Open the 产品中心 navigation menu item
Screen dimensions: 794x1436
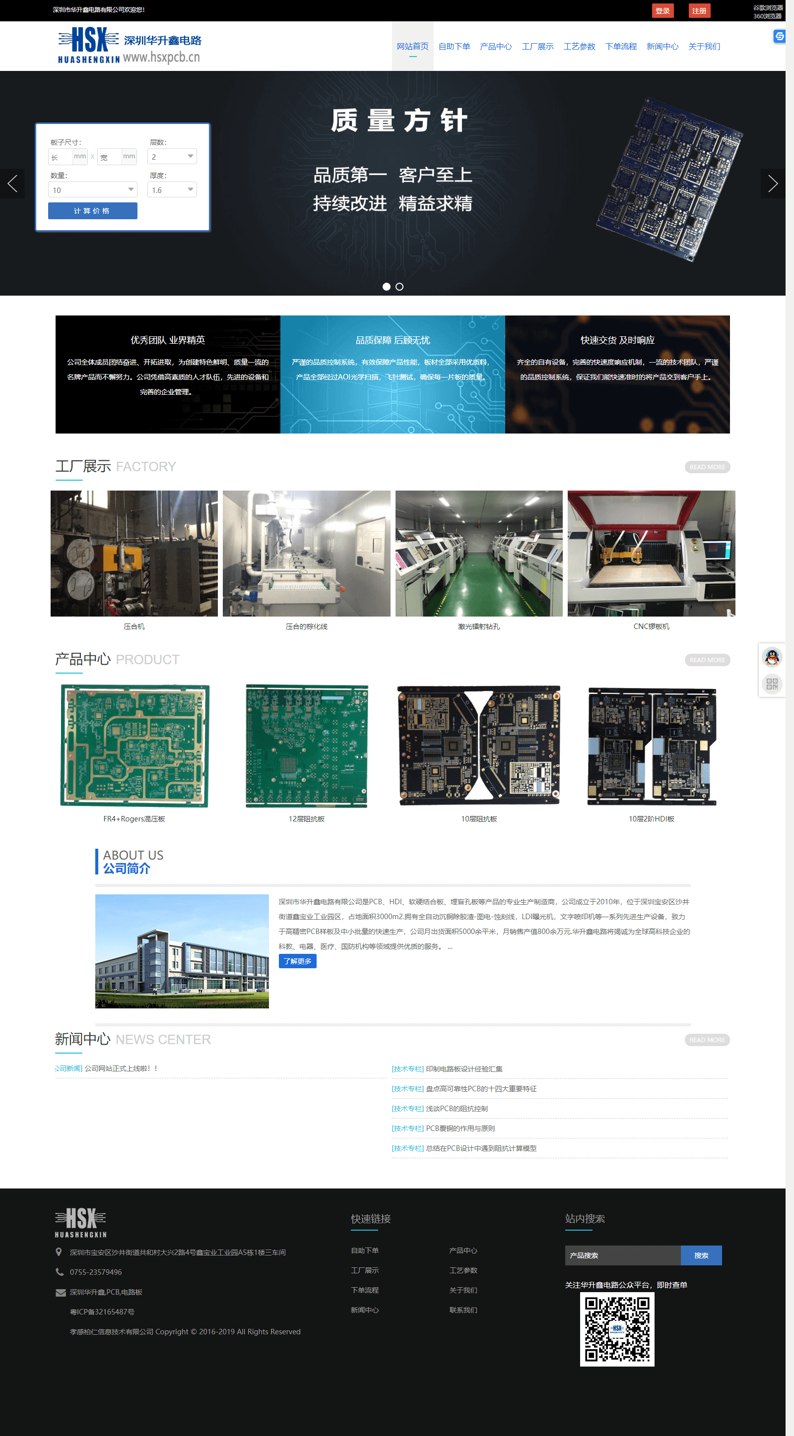[496, 46]
